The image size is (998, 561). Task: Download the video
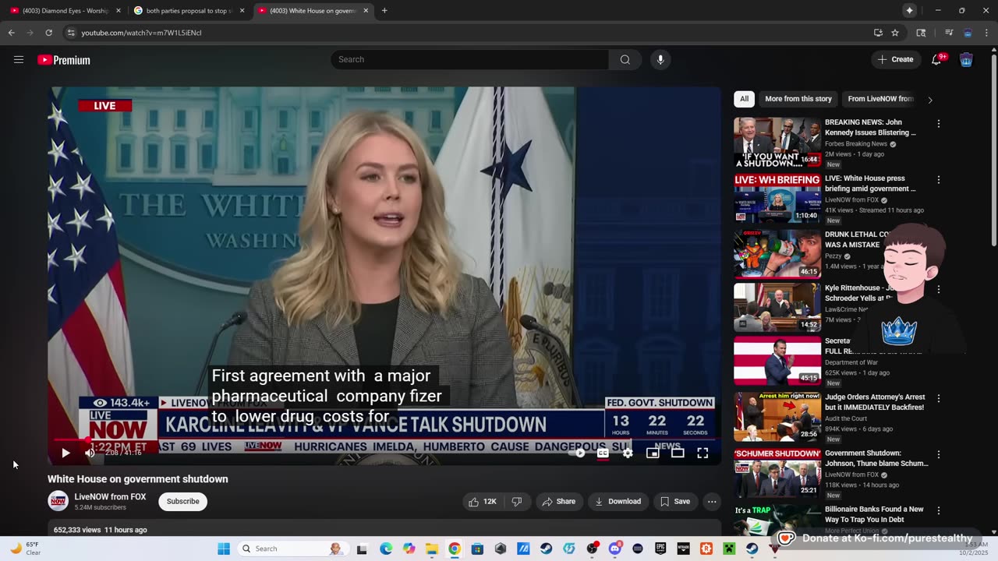coord(618,502)
